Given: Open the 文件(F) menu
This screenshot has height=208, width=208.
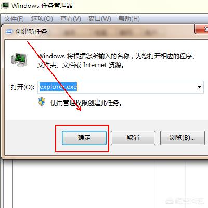Looking at the screenshot, I should coord(14,19).
